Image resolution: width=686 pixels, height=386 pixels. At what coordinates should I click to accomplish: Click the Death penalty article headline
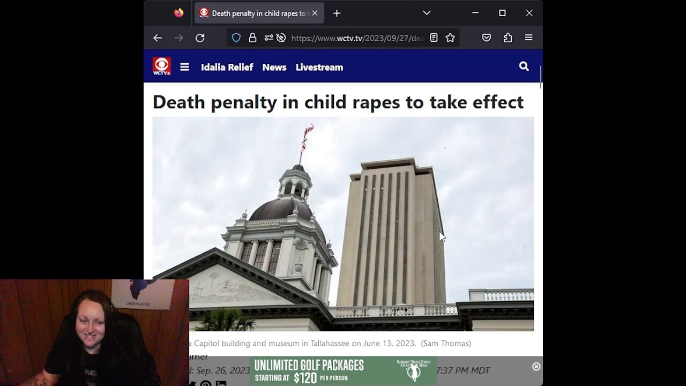pos(338,102)
